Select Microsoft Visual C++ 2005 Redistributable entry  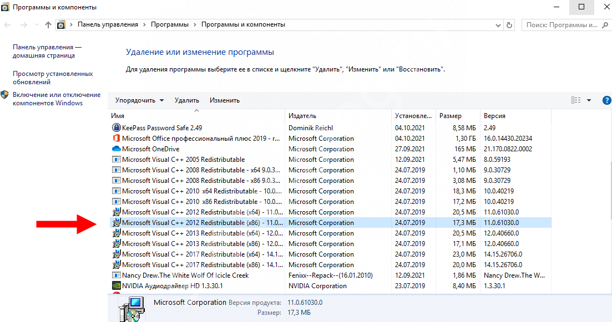[184, 159]
